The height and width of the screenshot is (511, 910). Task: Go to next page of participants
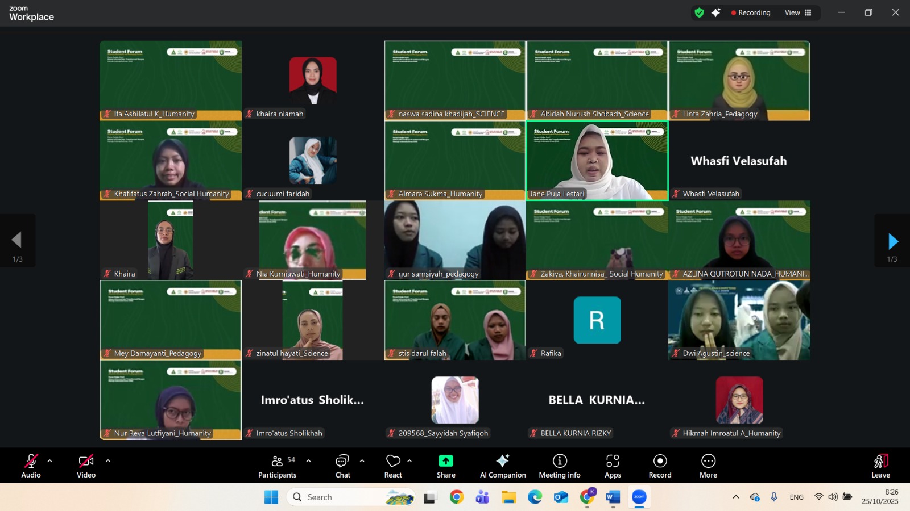892,241
